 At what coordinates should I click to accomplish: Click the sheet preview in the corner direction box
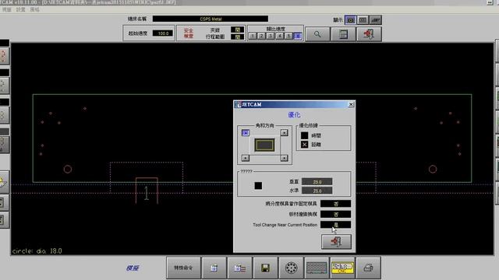click(x=264, y=145)
